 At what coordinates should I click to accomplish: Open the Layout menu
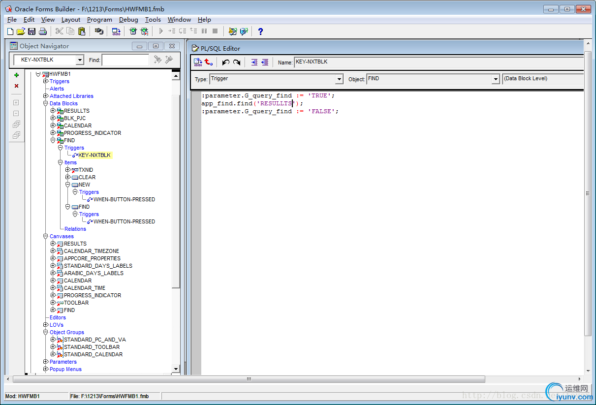click(x=71, y=20)
